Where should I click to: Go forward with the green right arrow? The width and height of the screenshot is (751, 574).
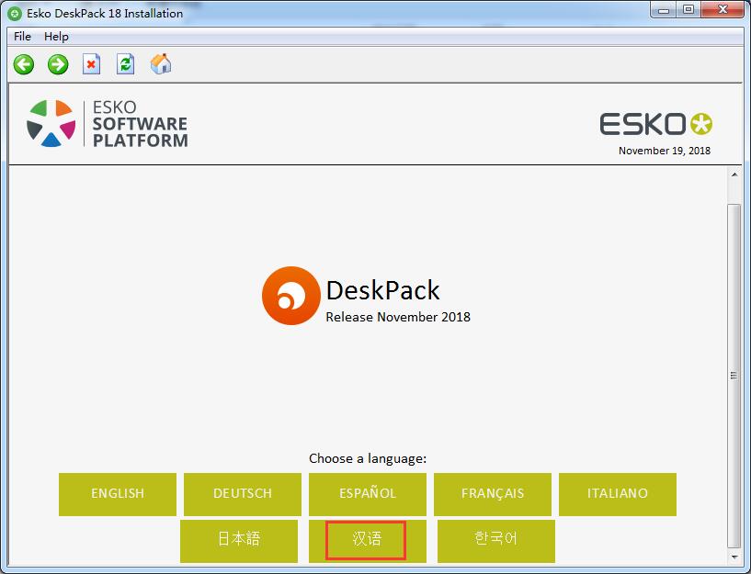pos(58,64)
